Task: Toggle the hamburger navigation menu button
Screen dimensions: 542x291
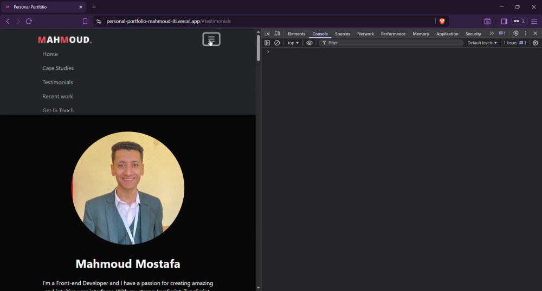Action: pos(211,39)
